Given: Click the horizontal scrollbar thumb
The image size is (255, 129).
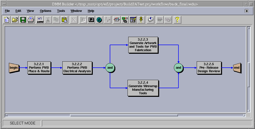Looking at the screenshot, I should tap(124, 115).
